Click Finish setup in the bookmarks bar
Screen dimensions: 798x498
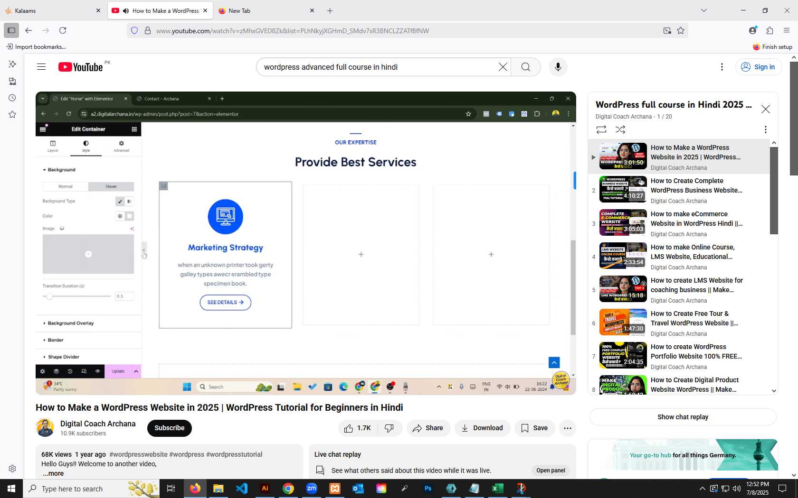coord(772,46)
